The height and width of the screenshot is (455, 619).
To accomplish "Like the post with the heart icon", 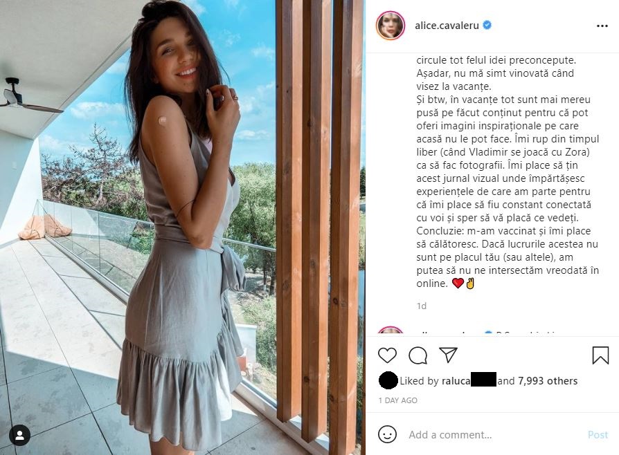I will (387, 355).
